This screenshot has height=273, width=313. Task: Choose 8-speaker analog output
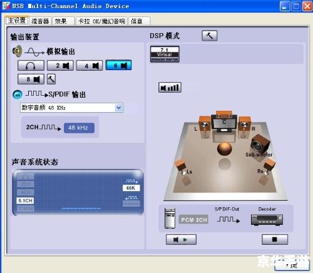coord(31,79)
